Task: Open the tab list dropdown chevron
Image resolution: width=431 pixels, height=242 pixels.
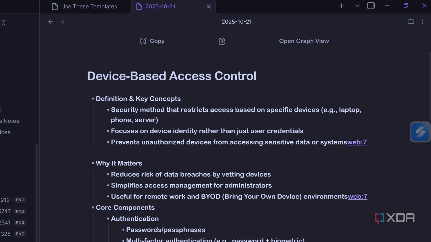Action: [x=357, y=6]
